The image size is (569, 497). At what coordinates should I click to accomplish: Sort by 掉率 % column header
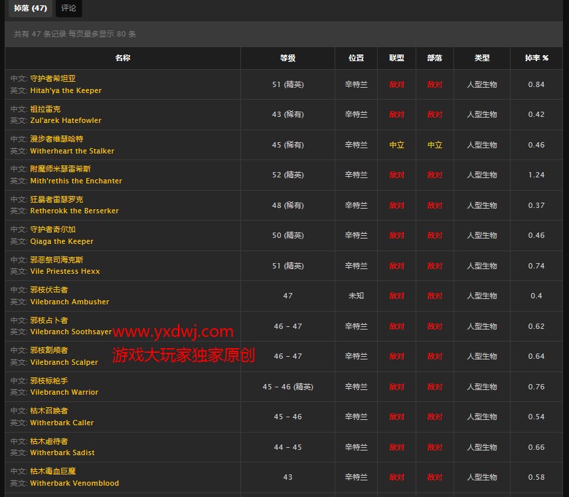536,58
